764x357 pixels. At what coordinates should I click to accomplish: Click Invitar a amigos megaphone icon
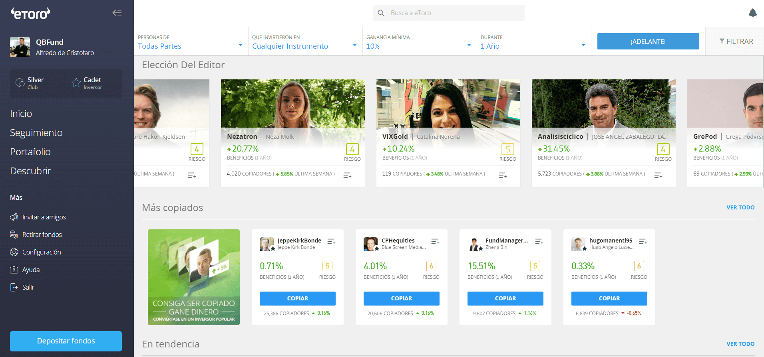pyautogui.click(x=14, y=217)
